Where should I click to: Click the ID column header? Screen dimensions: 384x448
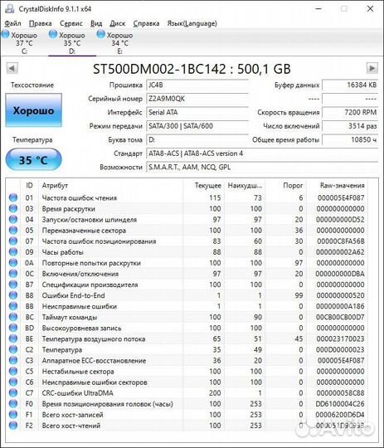tap(29, 186)
